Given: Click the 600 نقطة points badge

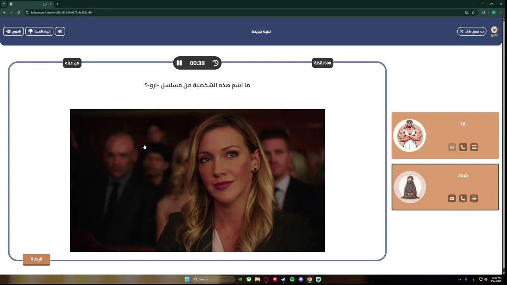Looking at the screenshot, I should click(322, 63).
